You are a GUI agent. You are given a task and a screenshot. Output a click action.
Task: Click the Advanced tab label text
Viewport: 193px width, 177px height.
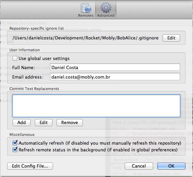tap(106, 16)
